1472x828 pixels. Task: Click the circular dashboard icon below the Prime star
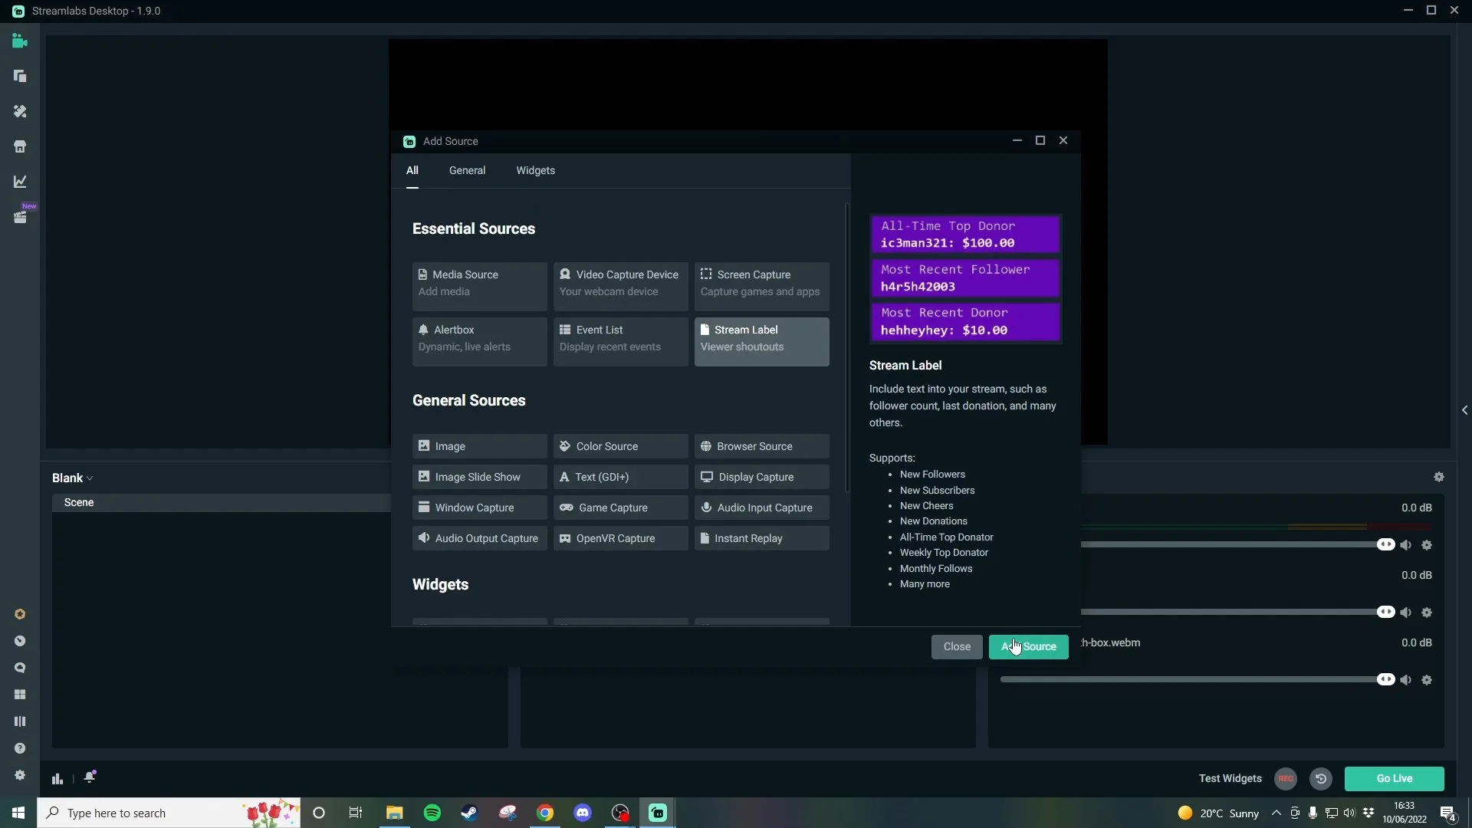point(20,641)
